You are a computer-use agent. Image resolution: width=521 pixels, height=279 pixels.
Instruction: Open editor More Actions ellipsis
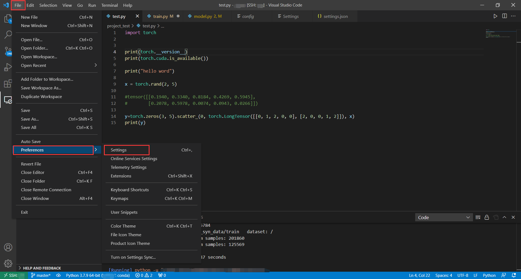[x=513, y=16]
